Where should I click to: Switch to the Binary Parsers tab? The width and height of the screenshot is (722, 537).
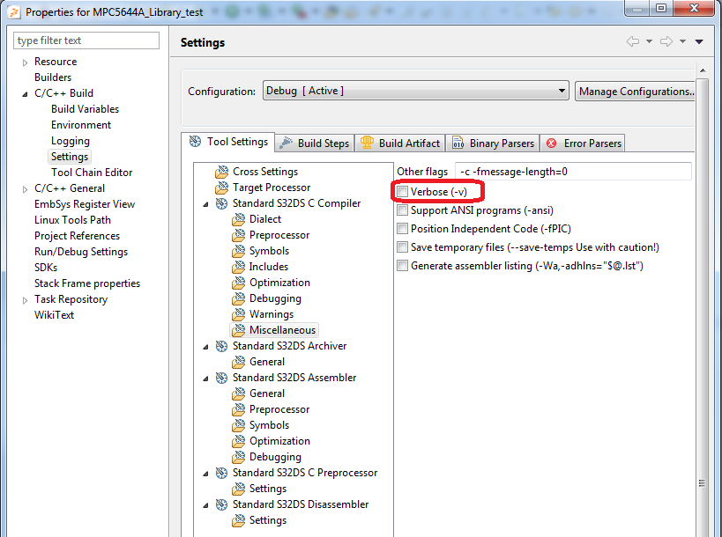(x=493, y=143)
